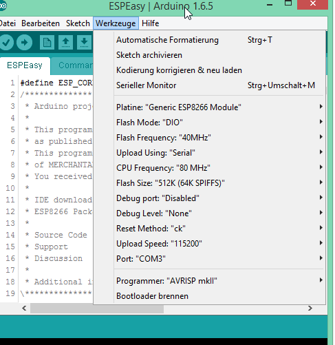
Task: Expand the Debug Level None submenu
Action: [x=209, y=213]
